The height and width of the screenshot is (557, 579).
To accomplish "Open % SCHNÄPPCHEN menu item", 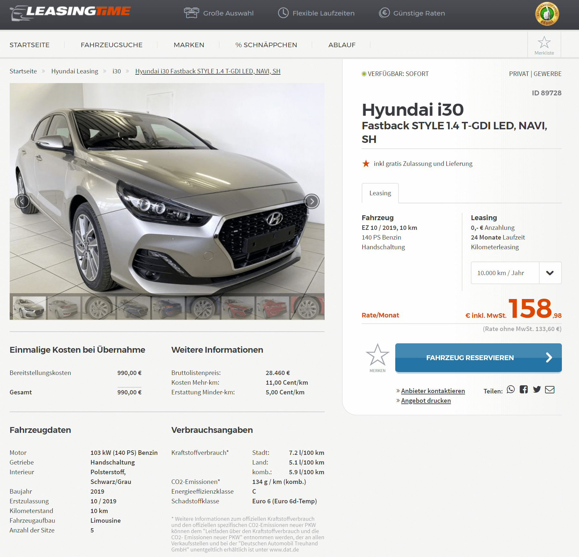I will point(266,45).
